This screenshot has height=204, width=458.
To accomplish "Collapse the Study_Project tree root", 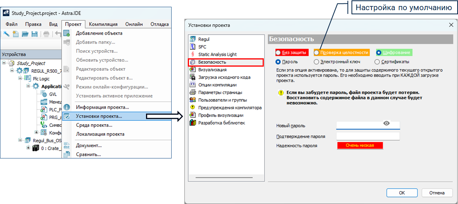I will pos(4,63).
